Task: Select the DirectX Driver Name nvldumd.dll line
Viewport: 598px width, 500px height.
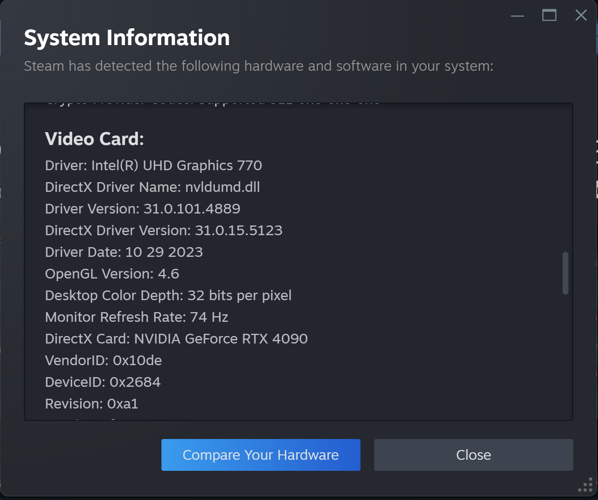Action: 153,187
